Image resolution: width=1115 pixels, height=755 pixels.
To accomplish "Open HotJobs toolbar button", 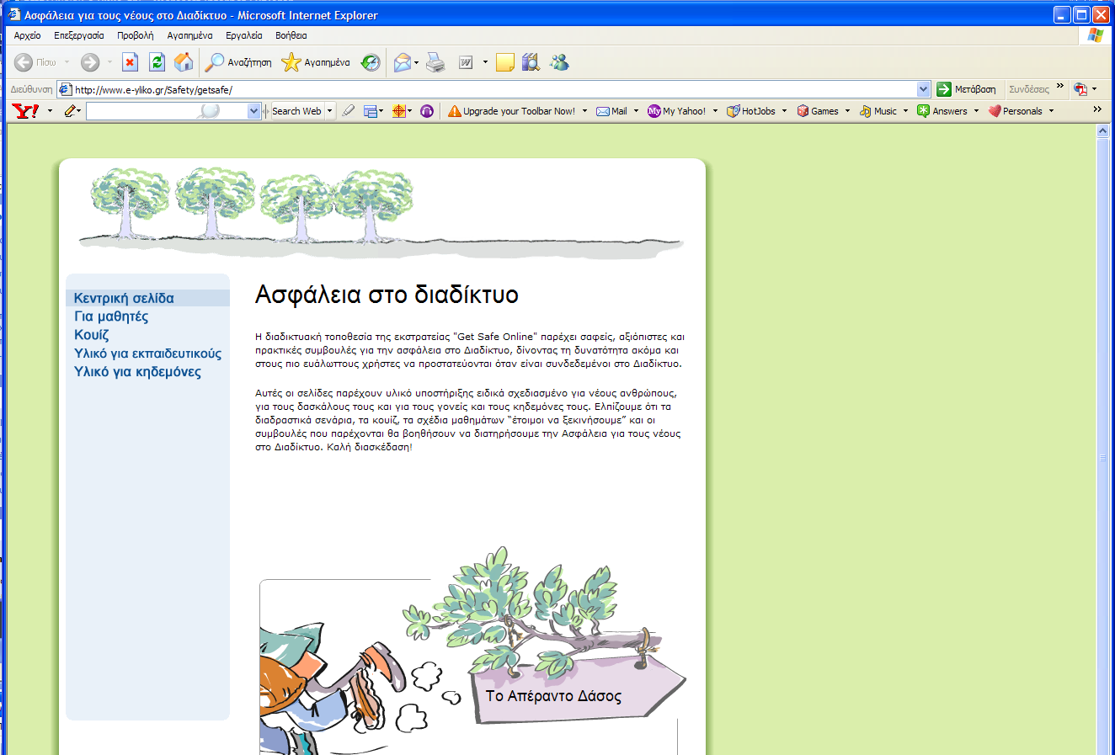I will pos(751,111).
